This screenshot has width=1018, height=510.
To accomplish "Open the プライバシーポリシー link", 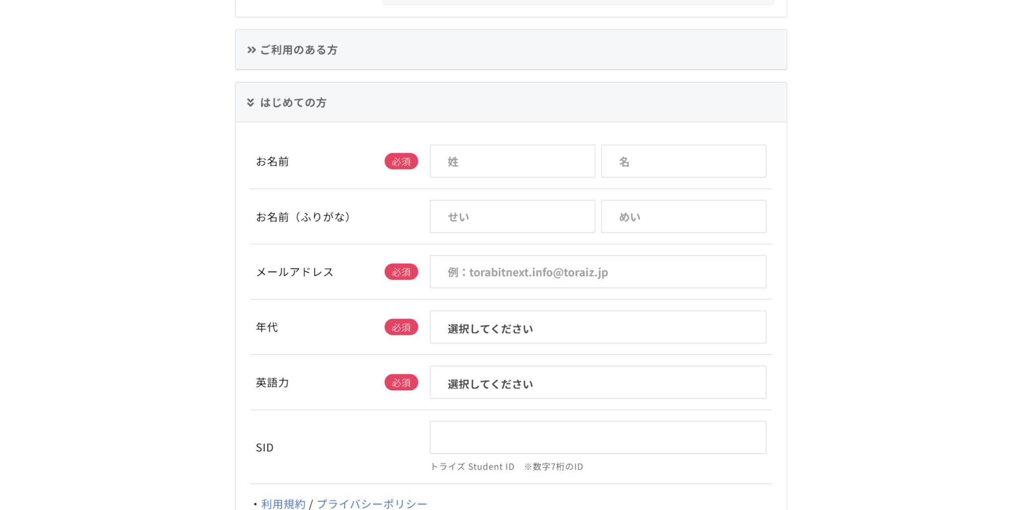I will tap(372, 504).
